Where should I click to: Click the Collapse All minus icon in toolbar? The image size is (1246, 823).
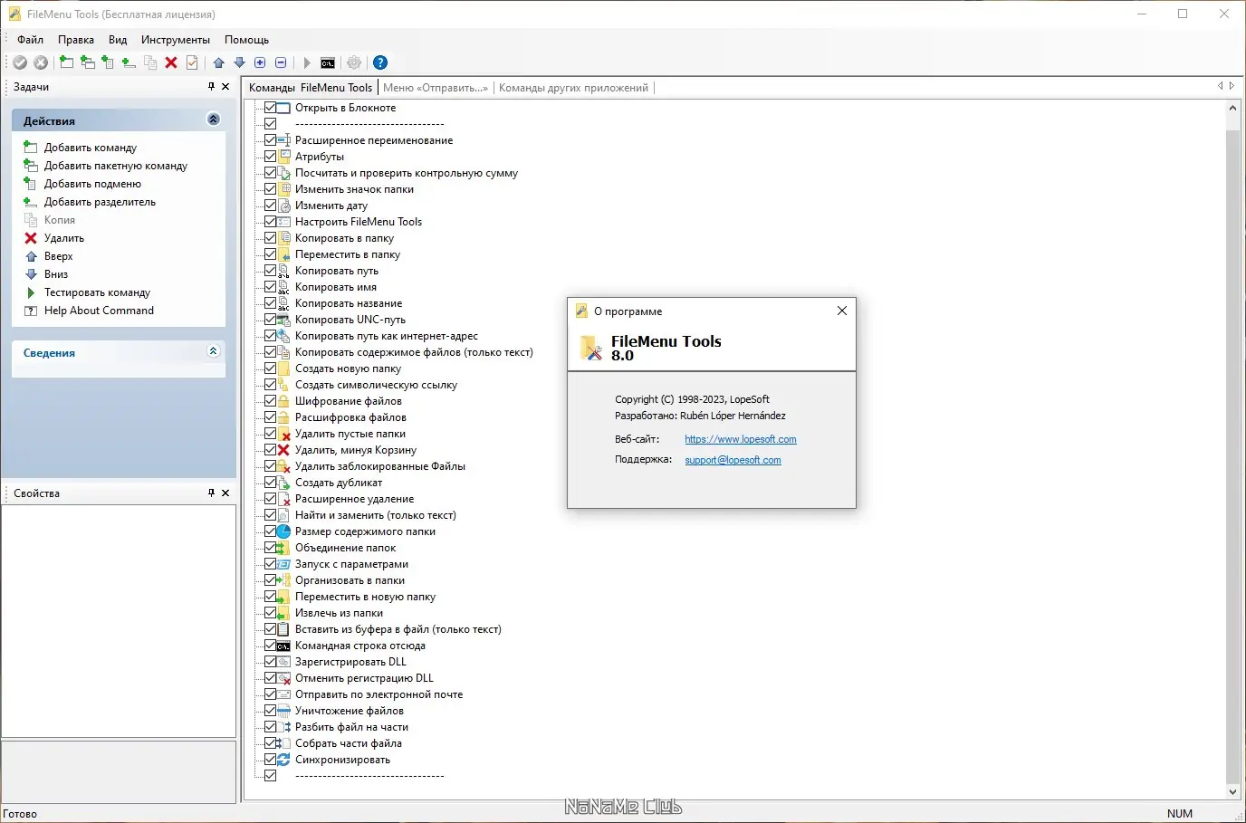click(x=281, y=62)
